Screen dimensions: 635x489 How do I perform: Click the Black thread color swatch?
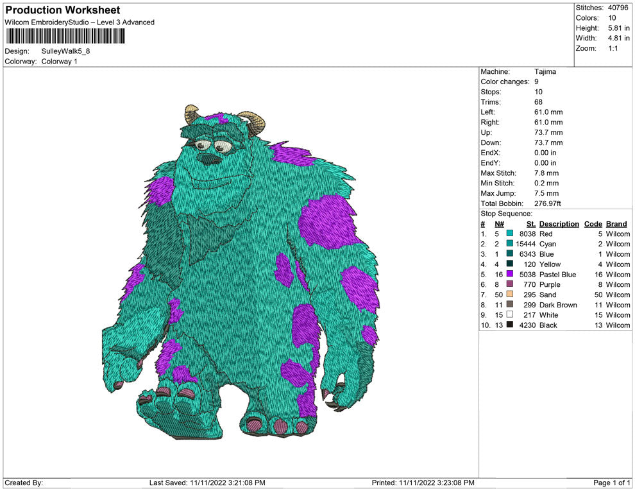pos(510,325)
